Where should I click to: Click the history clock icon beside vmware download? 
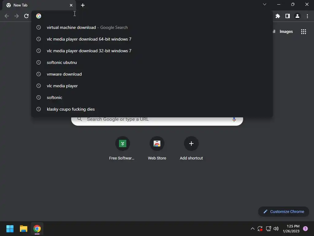pyautogui.click(x=39, y=74)
